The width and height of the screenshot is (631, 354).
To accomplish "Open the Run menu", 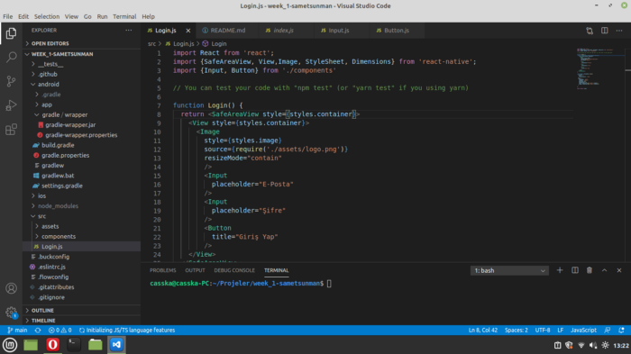I will pyautogui.click(x=102, y=16).
